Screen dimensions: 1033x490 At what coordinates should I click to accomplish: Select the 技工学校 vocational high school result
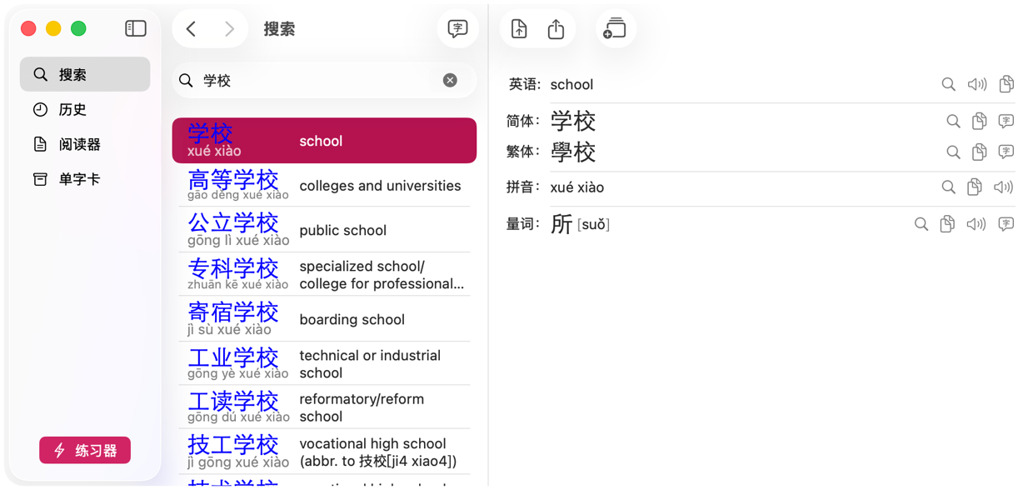pos(324,452)
